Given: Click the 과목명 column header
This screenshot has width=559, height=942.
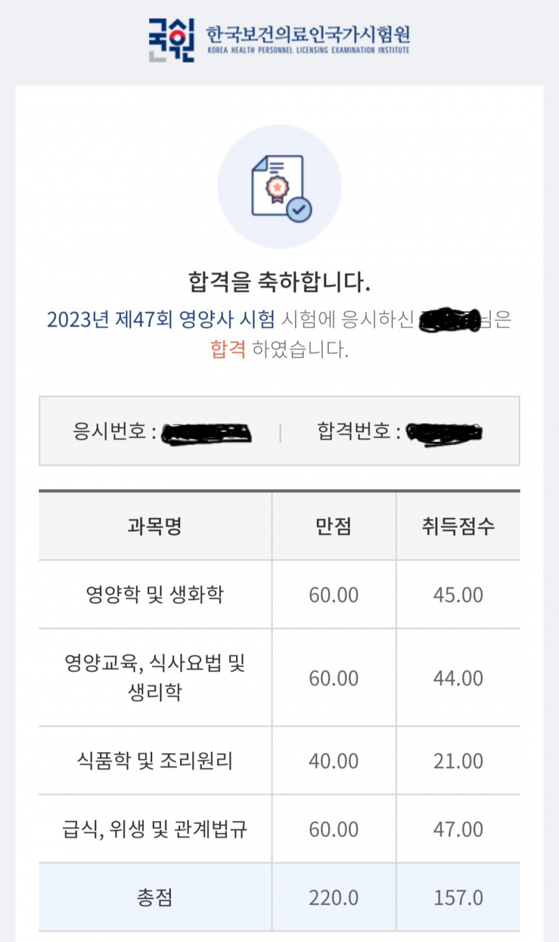Looking at the screenshot, I should pyautogui.click(x=155, y=527).
